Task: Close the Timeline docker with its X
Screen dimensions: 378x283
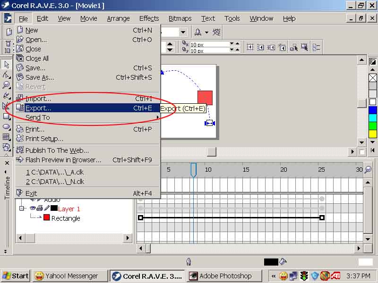Action: [7, 163]
